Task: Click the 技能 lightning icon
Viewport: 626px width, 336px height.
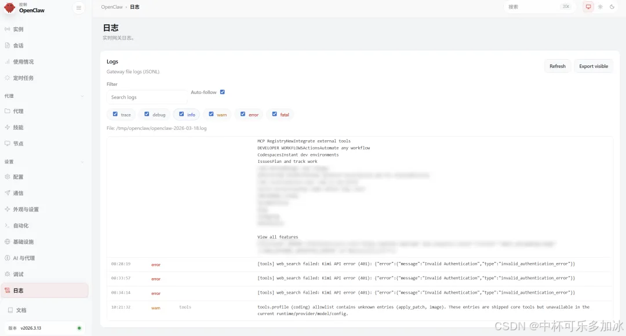Action: tap(7, 127)
